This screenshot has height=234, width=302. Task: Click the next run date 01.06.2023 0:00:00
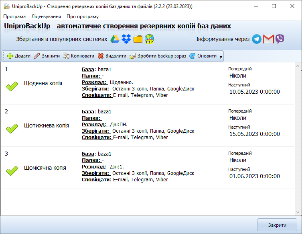(254, 176)
